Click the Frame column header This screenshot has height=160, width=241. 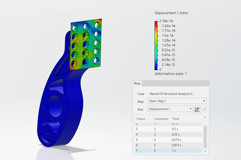(143, 119)
